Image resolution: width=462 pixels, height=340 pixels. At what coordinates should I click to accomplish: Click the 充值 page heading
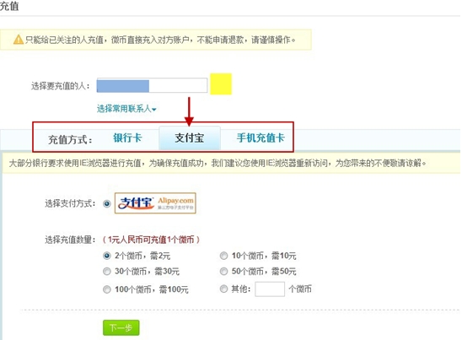point(9,6)
